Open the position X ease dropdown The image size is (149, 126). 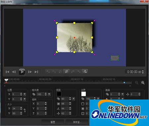(25, 94)
